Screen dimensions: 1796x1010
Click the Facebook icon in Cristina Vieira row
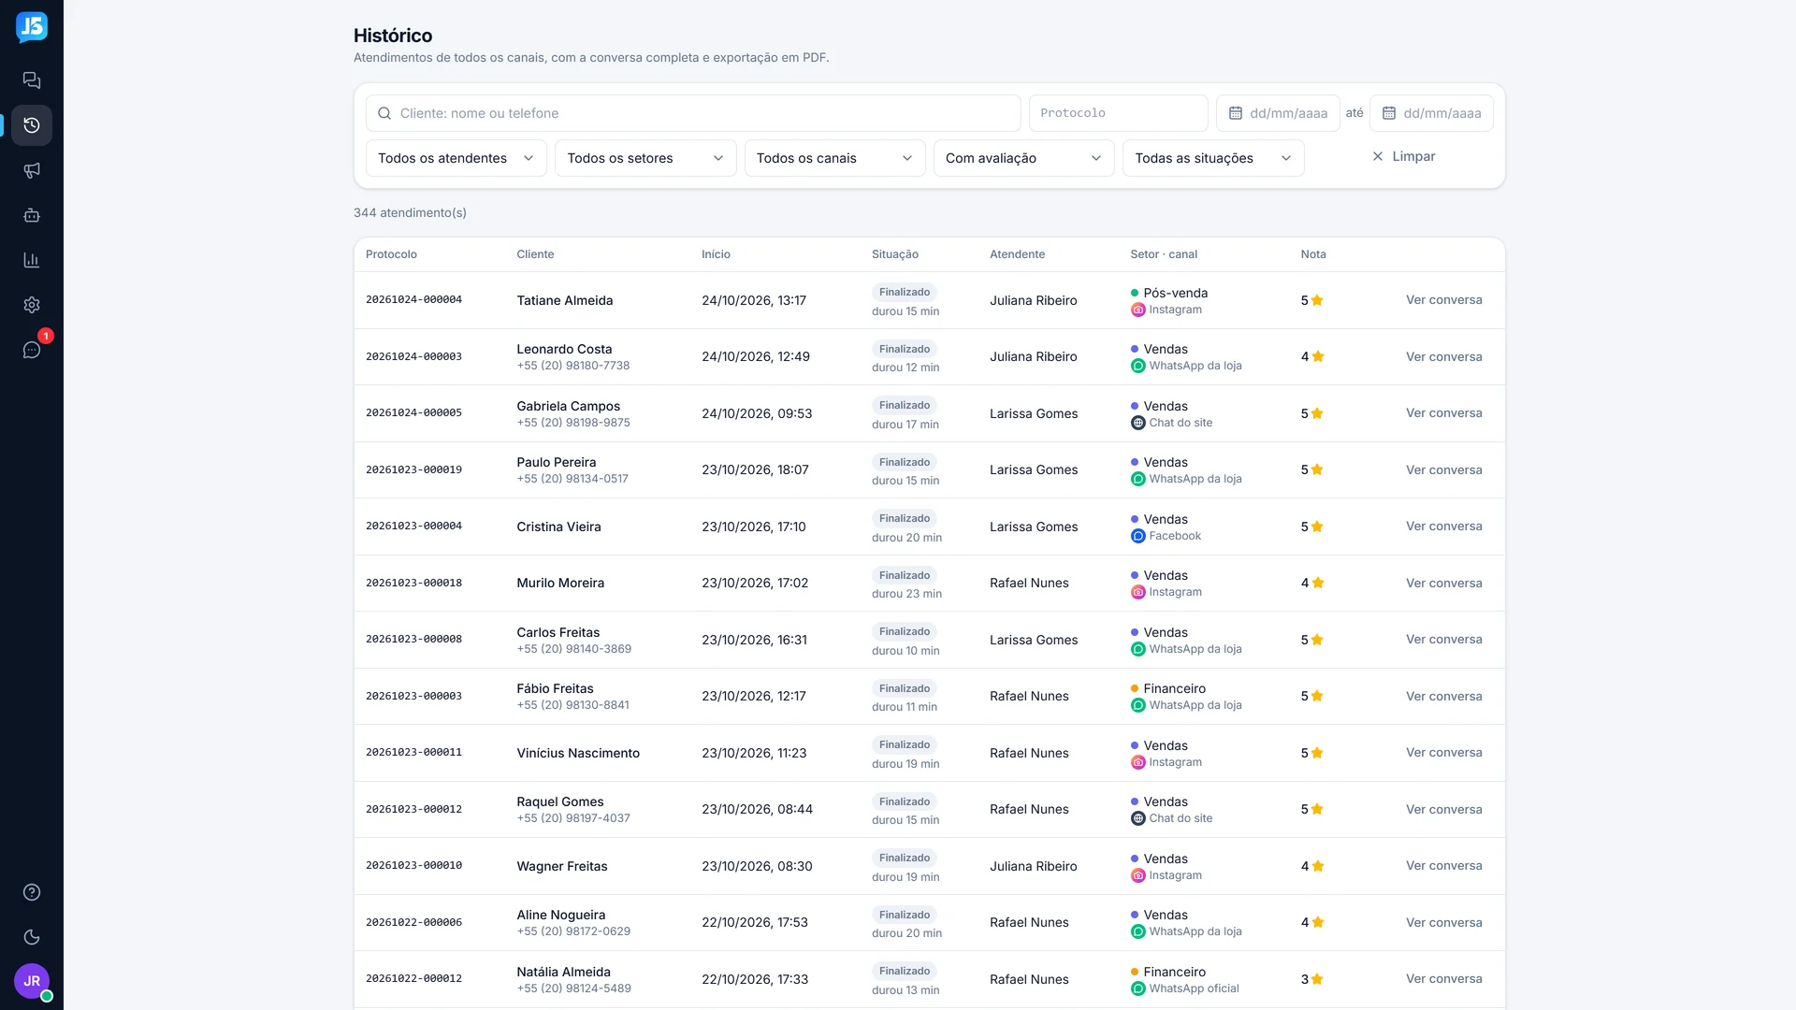1137,536
